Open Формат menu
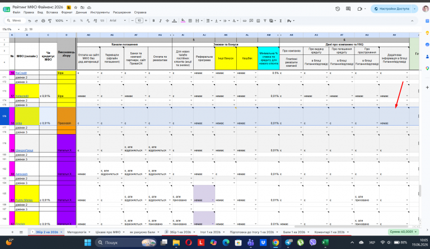 coord(67,12)
